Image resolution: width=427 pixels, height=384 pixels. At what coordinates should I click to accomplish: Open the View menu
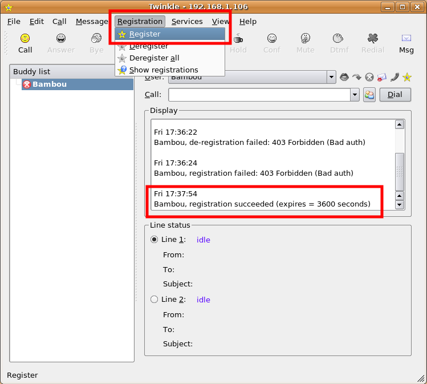221,22
